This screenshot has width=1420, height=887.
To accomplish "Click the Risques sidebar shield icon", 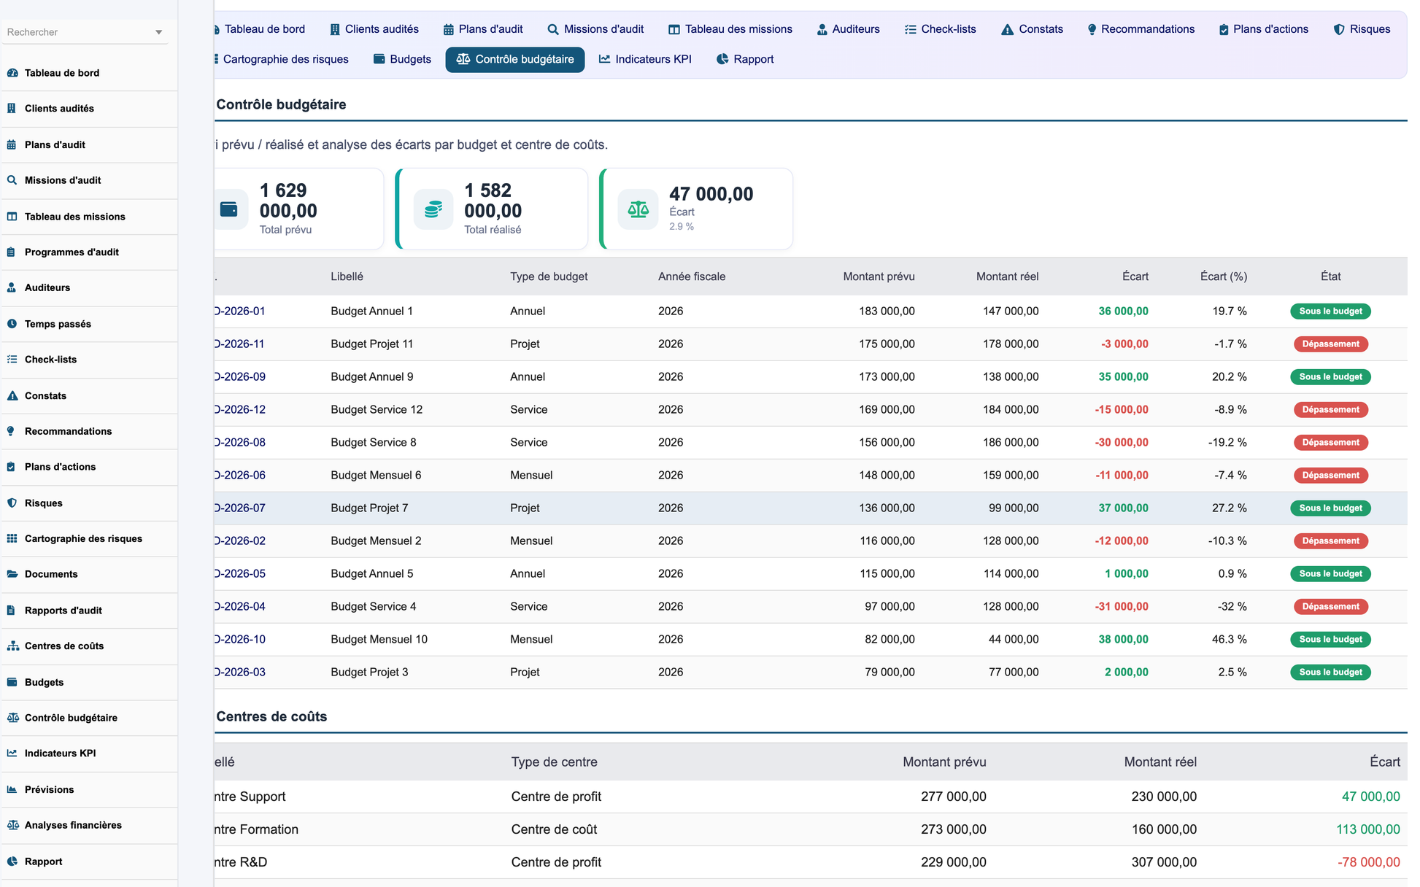I will [x=12, y=503].
